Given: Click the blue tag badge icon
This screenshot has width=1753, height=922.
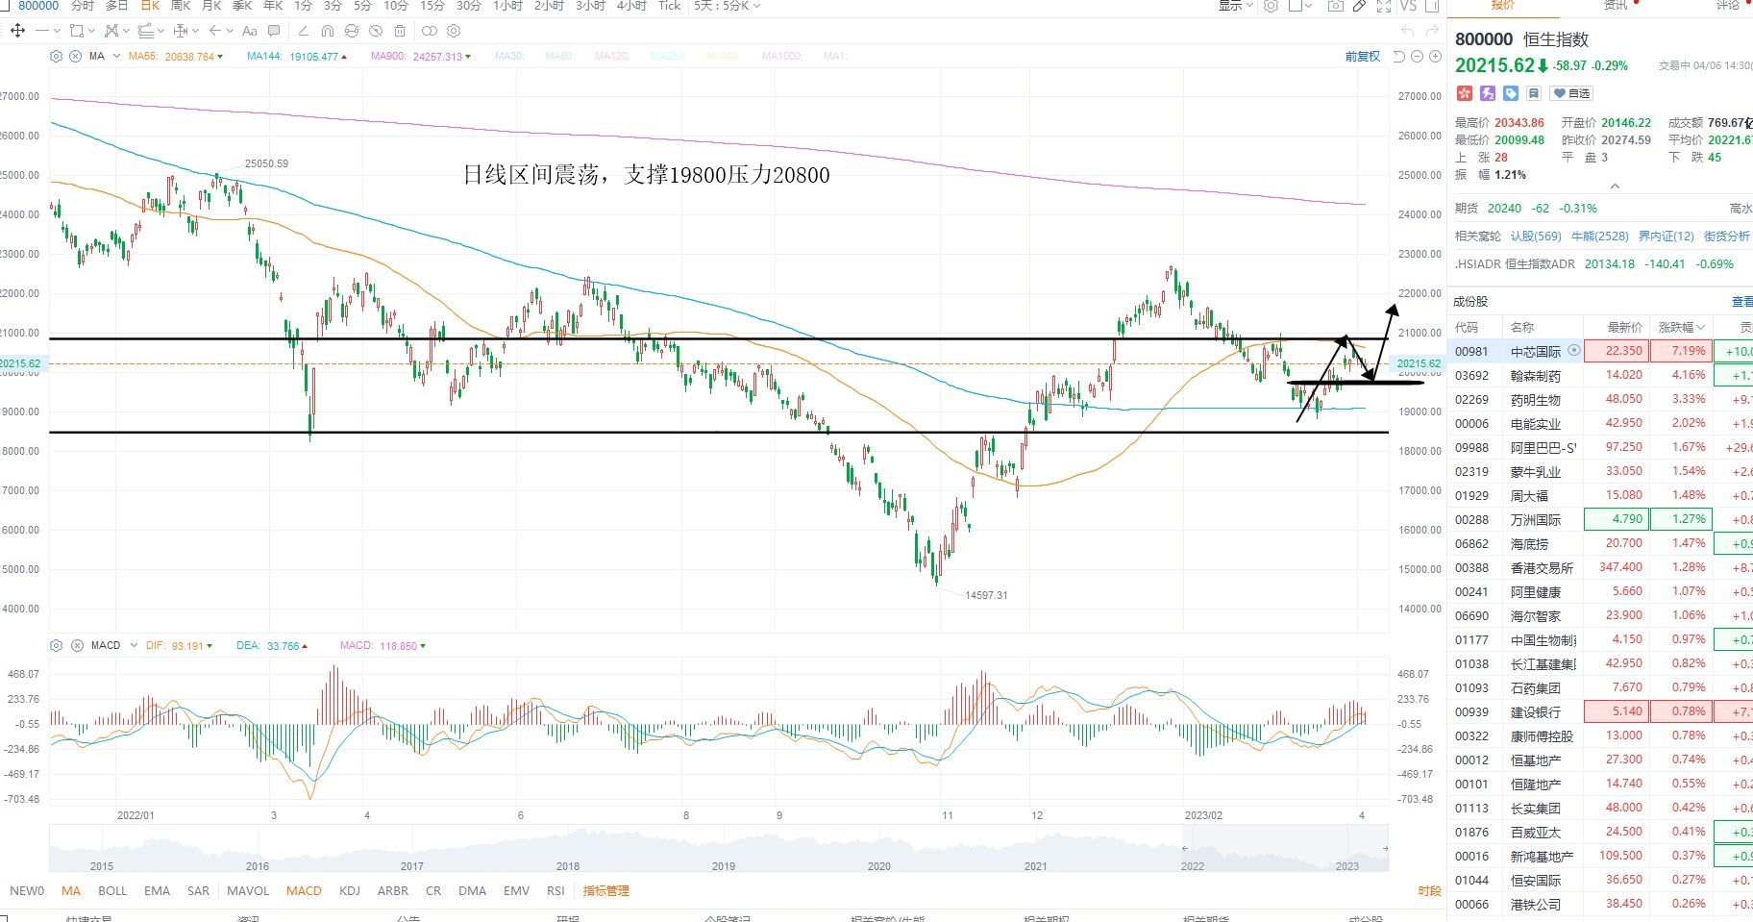Looking at the screenshot, I should 1511,93.
